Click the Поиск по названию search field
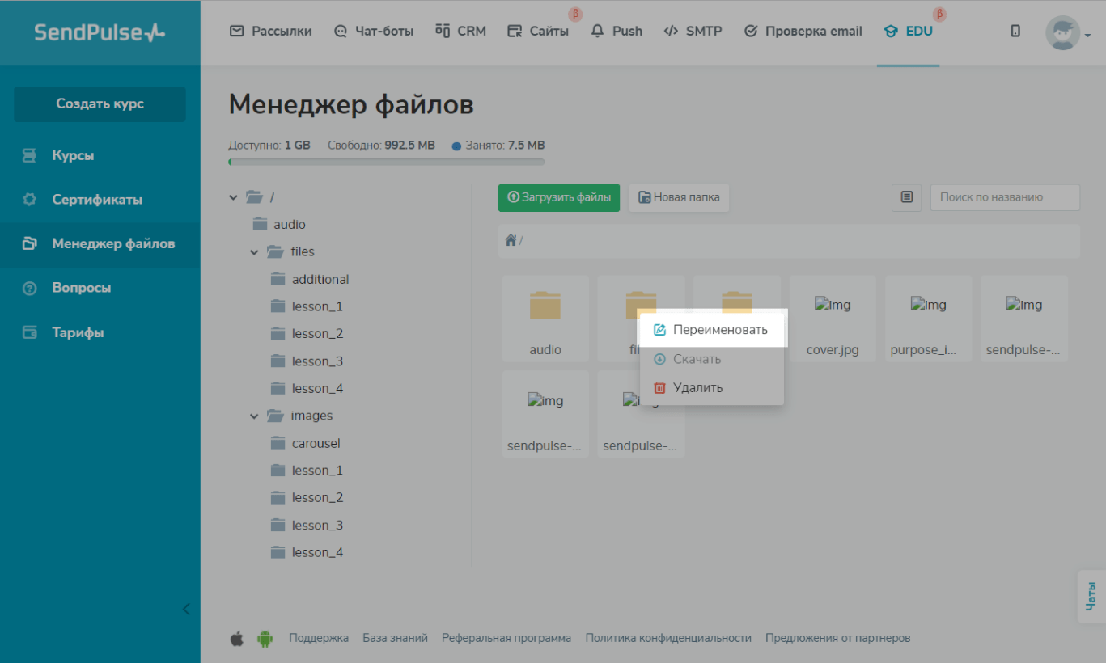The image size is (1106, 663). [1004, 197]
